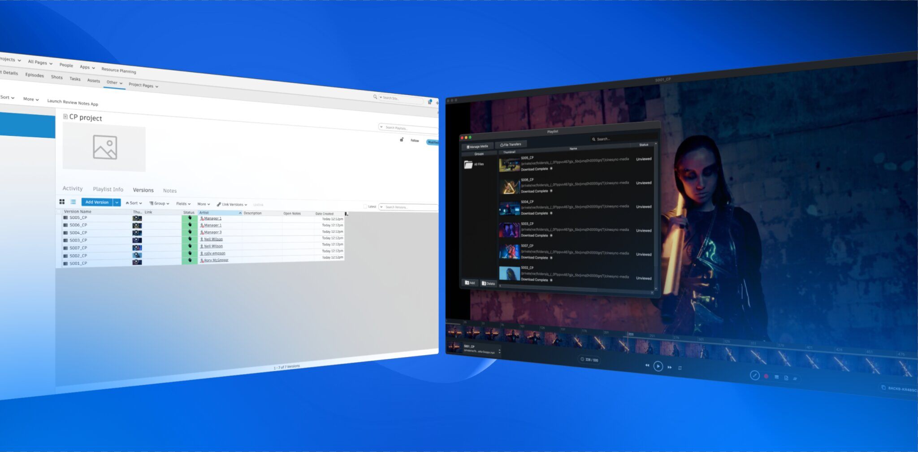Open artist link Neil Wilson in S003_CP row
Screen dimensions: 918x452
213,239
